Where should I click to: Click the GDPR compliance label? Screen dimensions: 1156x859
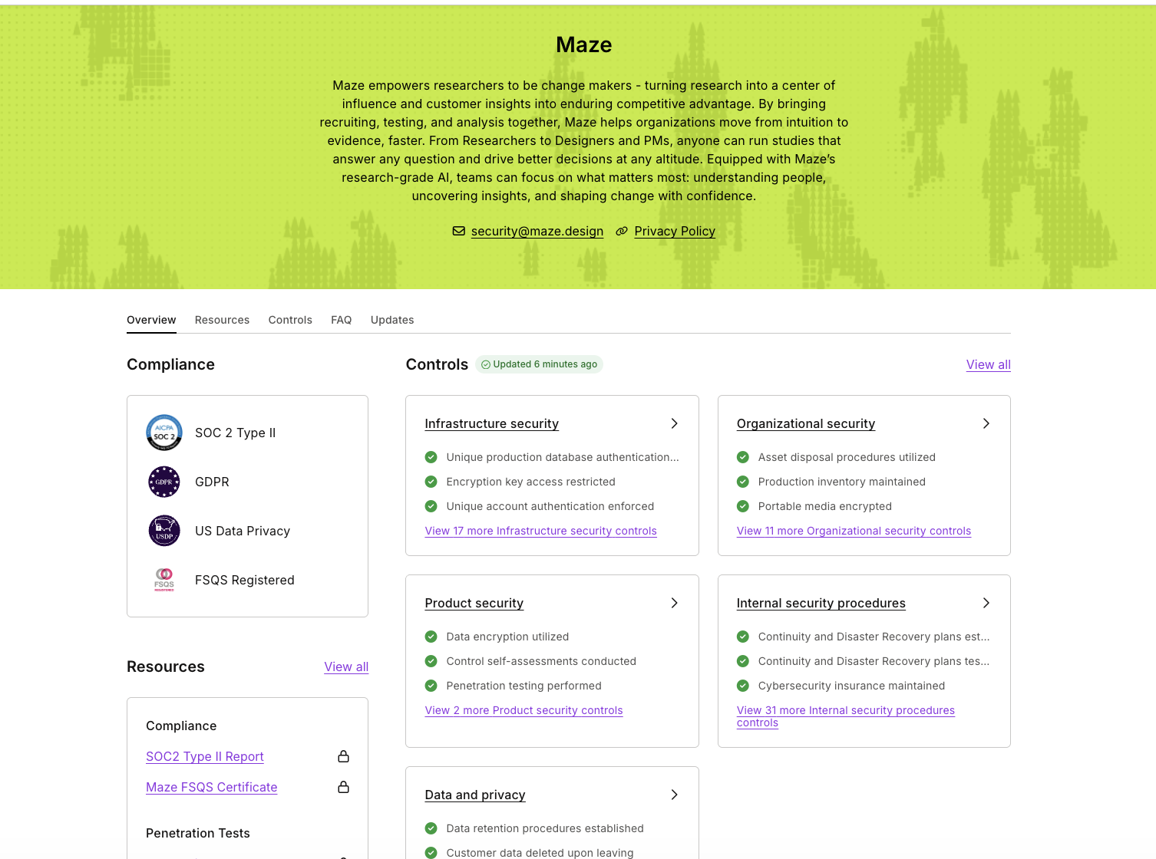coord(212,482)
